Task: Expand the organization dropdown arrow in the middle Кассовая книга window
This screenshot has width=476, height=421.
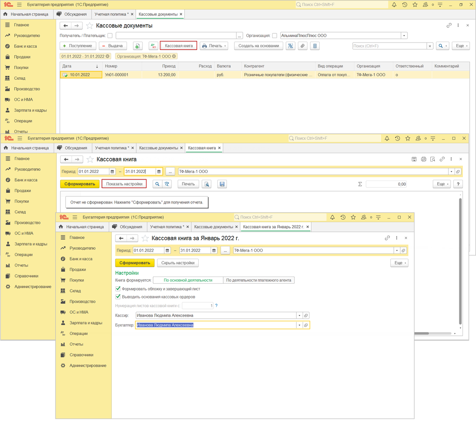Action: [451, 172]
